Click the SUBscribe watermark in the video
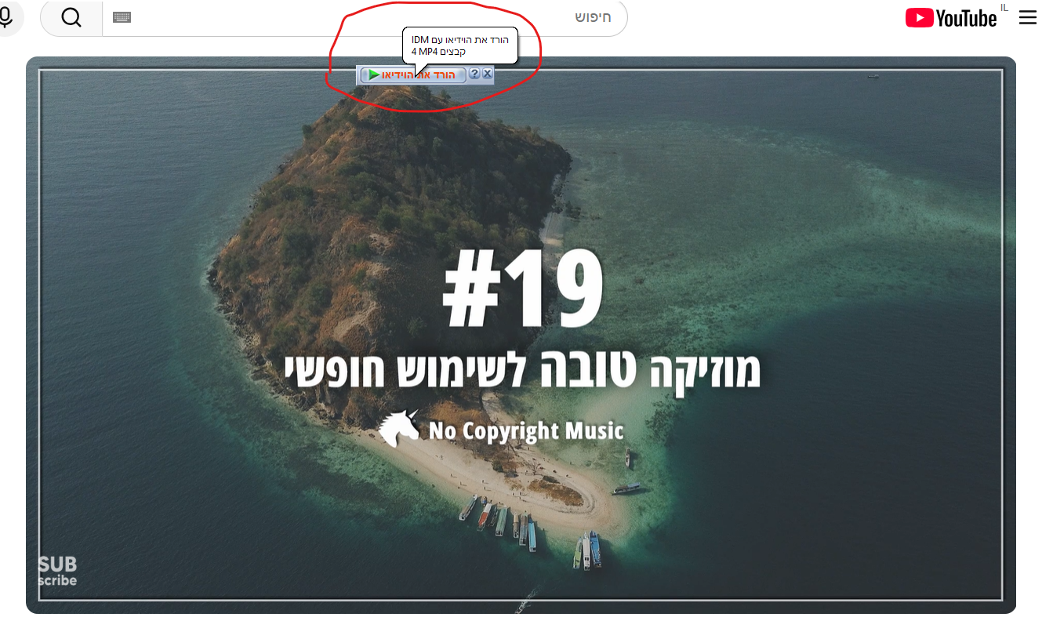The image size is (1042, 628). coord(57,572)
